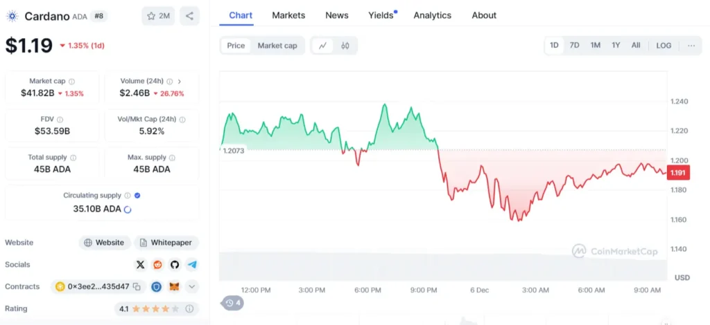This screenshot has width=710, height=325.
Task: Select the Price toggle
Action: (x=236, y=46)
